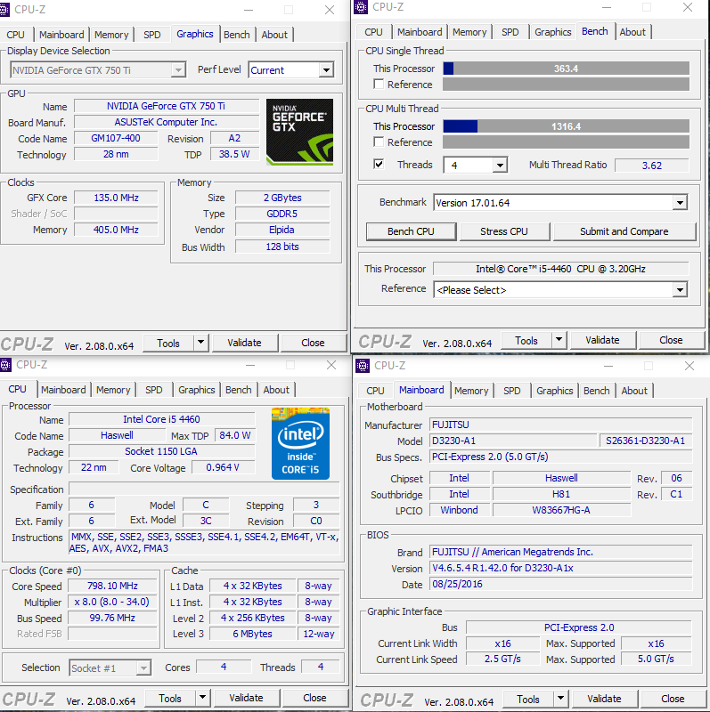Click the BIOS Version value

tap(561, 568)
